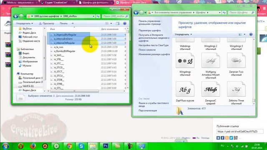Click RU language indicator in system tray
Viewport: 267px width, 150px height.
tap(222, 146)
